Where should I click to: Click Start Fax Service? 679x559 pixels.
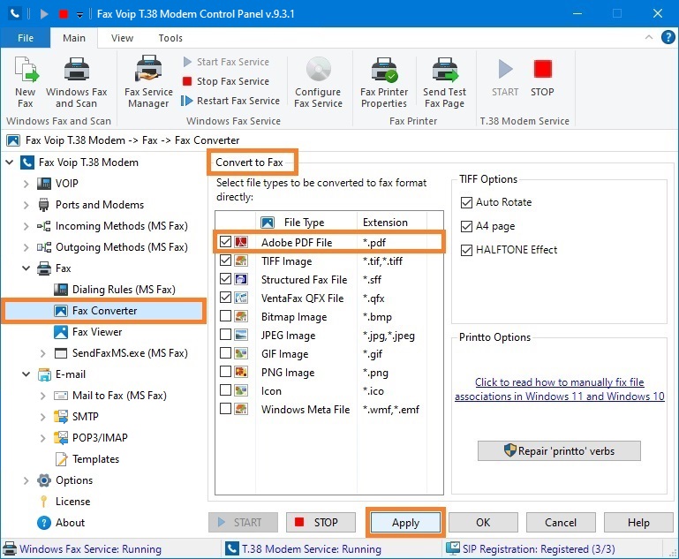(226, 62)
